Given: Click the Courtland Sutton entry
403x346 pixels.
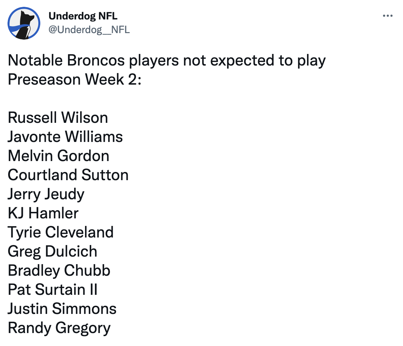Looking at the screenshot, I should point(68,175).
